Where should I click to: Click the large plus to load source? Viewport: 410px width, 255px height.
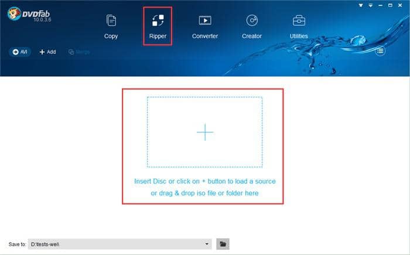(x=205, y=132)
